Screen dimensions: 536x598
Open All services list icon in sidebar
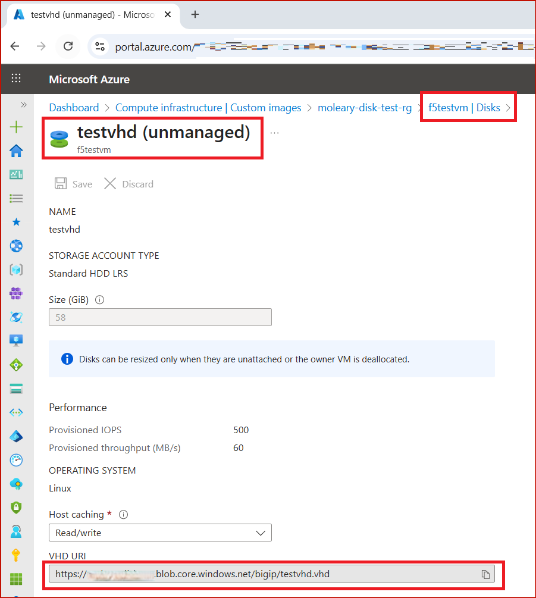pyautogui.click(x=16, y=198)
